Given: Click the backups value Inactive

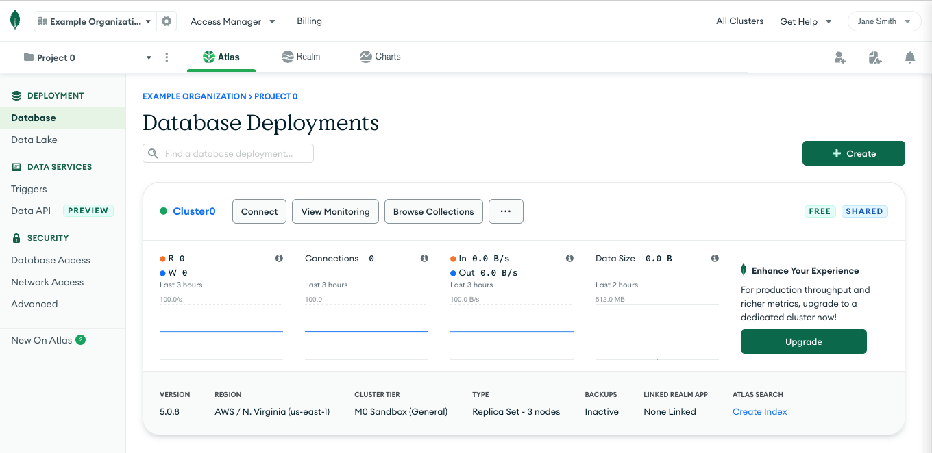Looking at the screenshot, I should [602, 411].
